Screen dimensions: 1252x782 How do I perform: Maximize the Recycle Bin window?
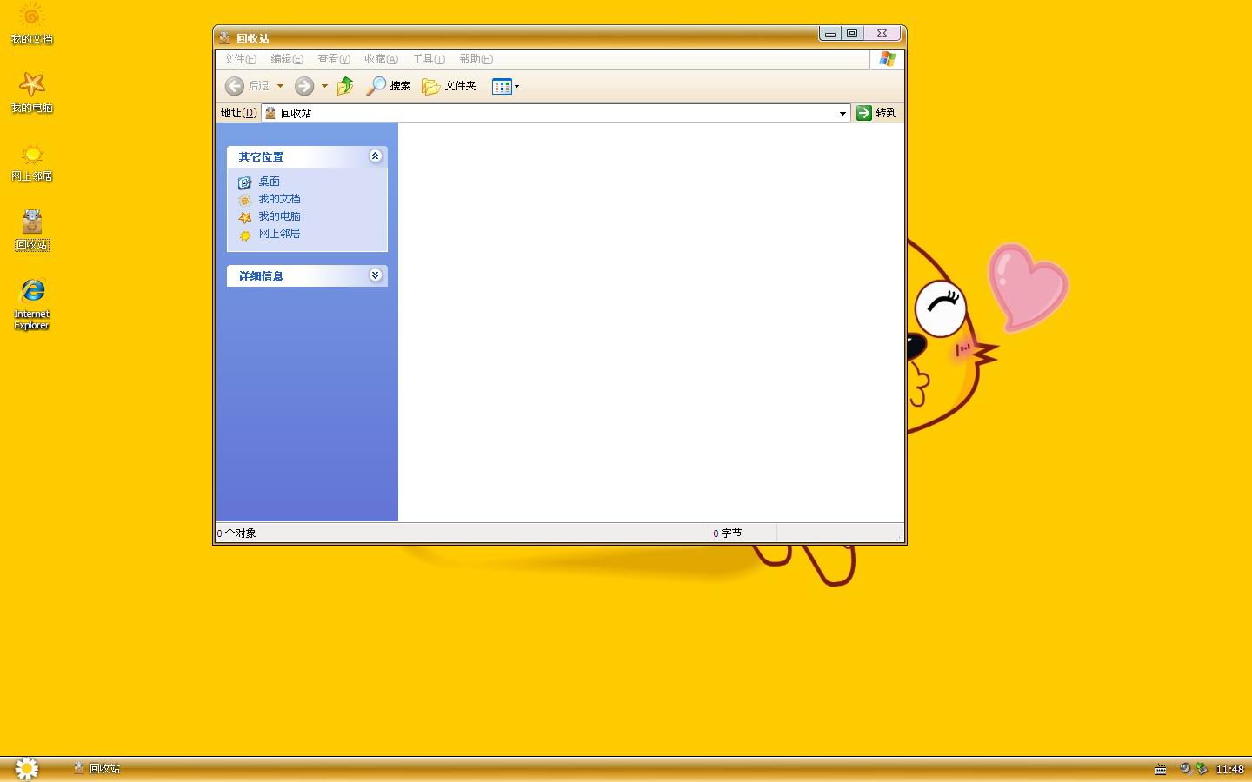click(852, 33)
